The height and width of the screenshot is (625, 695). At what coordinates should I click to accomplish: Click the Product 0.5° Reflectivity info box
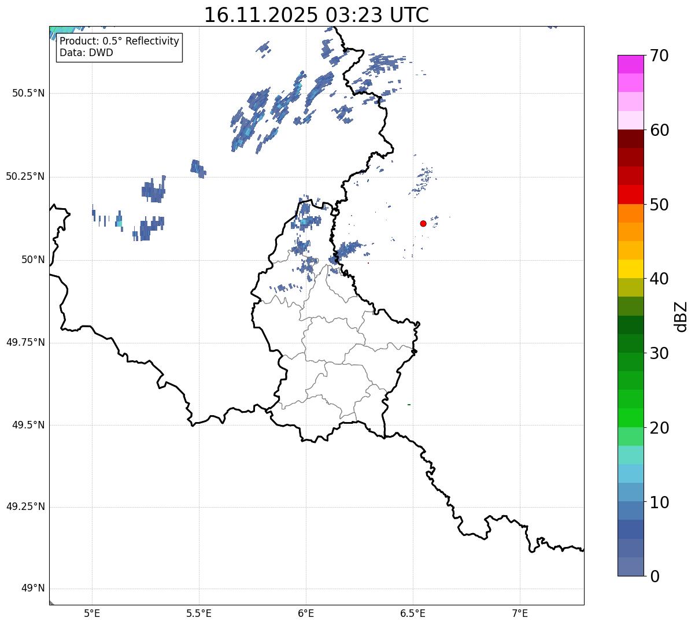click(x=119, y=47)
